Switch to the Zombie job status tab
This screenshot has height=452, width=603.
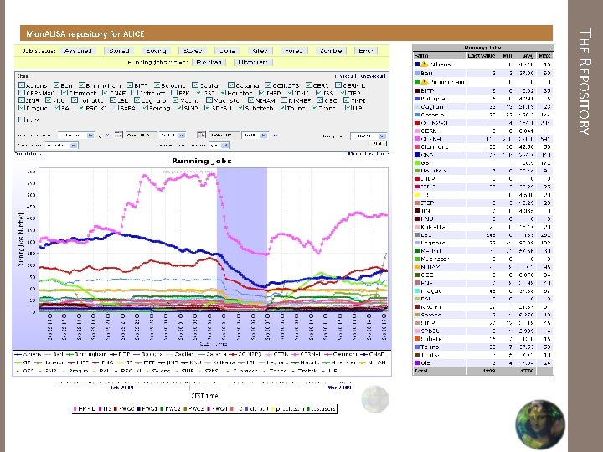331,51
